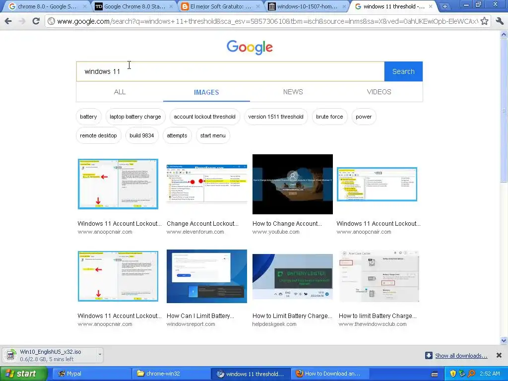Screen dimensions: 508x381
Task: Click the 'power' suggestion chip
Action: [x=364, y=117]
